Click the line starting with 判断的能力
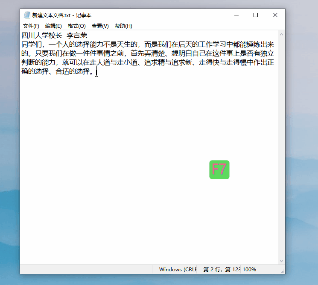 tap(148, 62)
